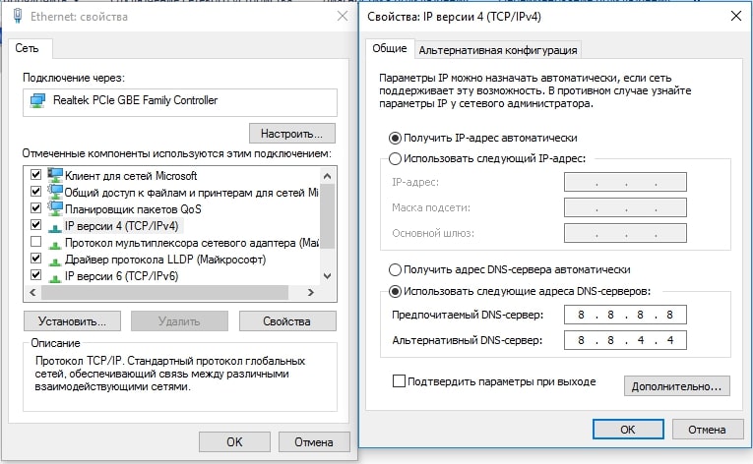Select the Общий доступ к файлам component icon

55,192
